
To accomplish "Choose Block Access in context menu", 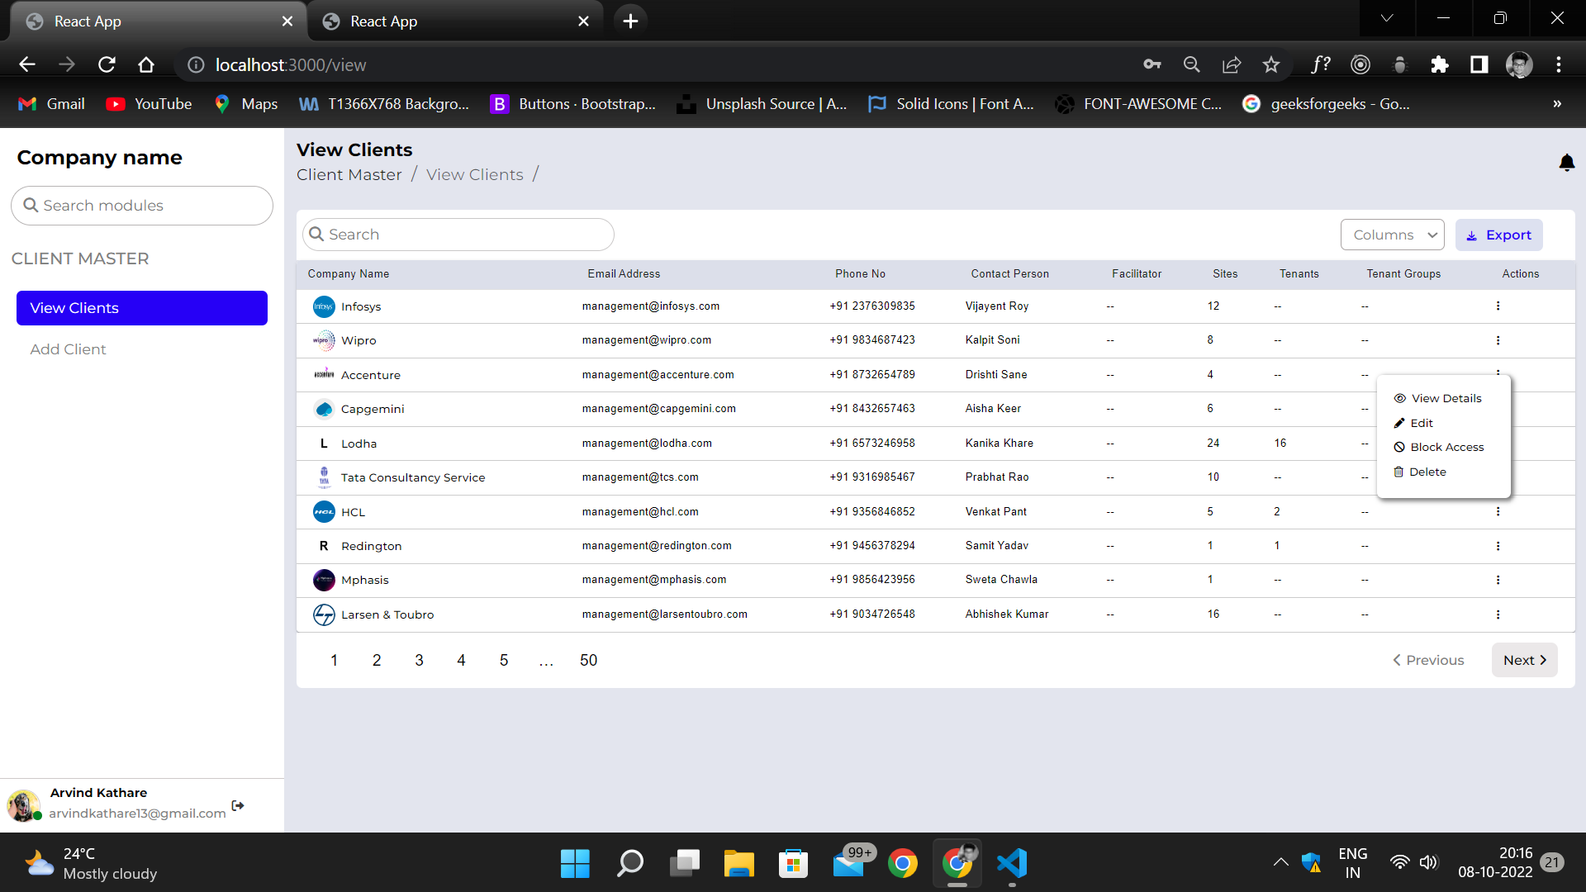I will pos(1439,448).
